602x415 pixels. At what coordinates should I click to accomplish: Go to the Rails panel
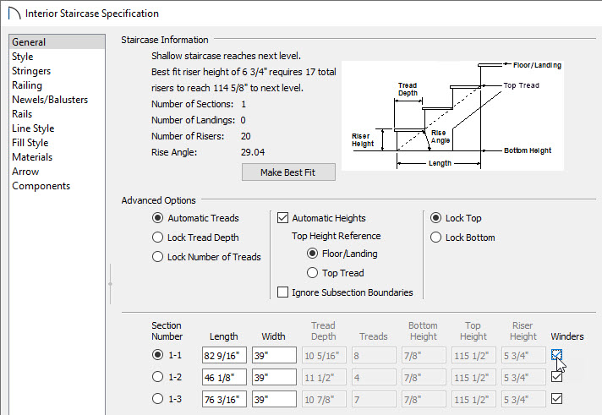57,113
